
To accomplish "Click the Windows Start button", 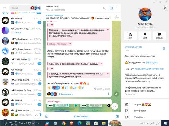I will (165, 123).
